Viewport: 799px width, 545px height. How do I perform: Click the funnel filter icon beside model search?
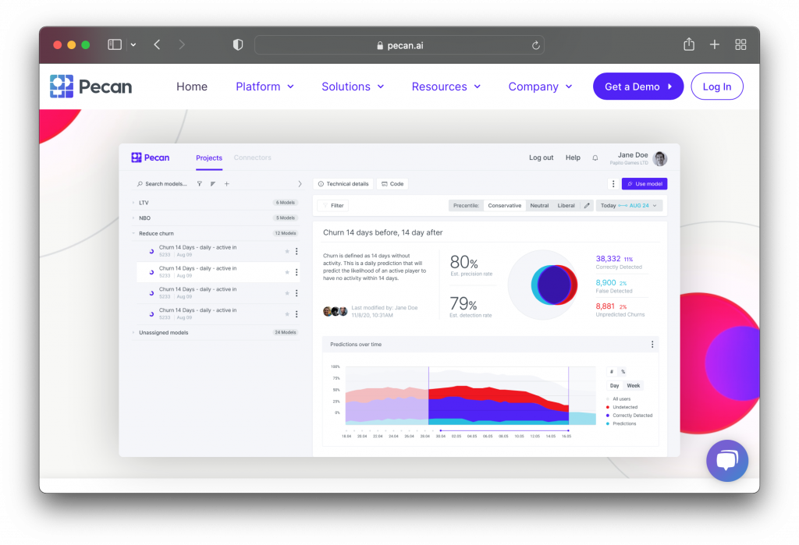[200, 184]
